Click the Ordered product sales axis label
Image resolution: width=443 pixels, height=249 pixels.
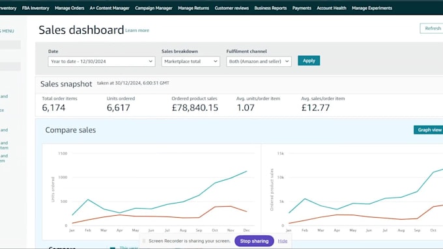272,190
